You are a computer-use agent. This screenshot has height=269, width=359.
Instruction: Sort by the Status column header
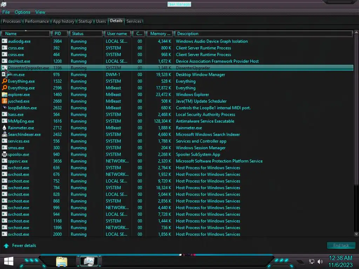pos(86,34)
